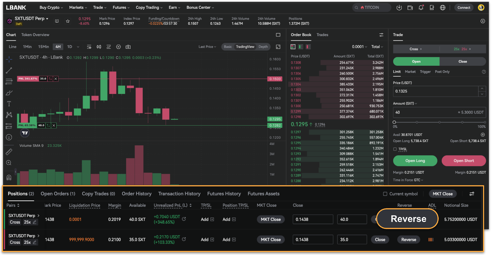Maximize the chart panel using the square icon

[278, 35]
